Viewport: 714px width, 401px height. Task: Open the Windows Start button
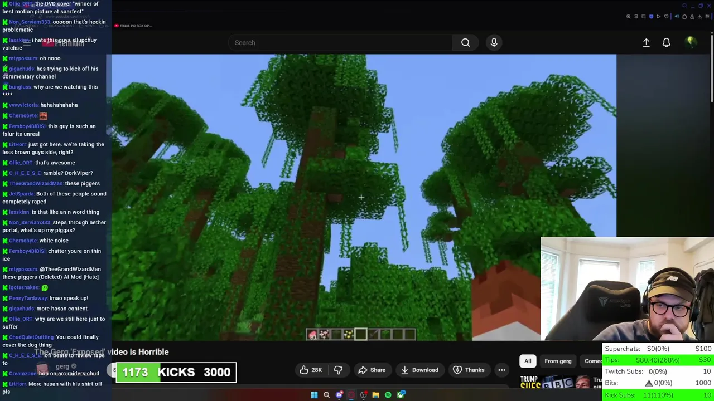(x=314, y=395)
